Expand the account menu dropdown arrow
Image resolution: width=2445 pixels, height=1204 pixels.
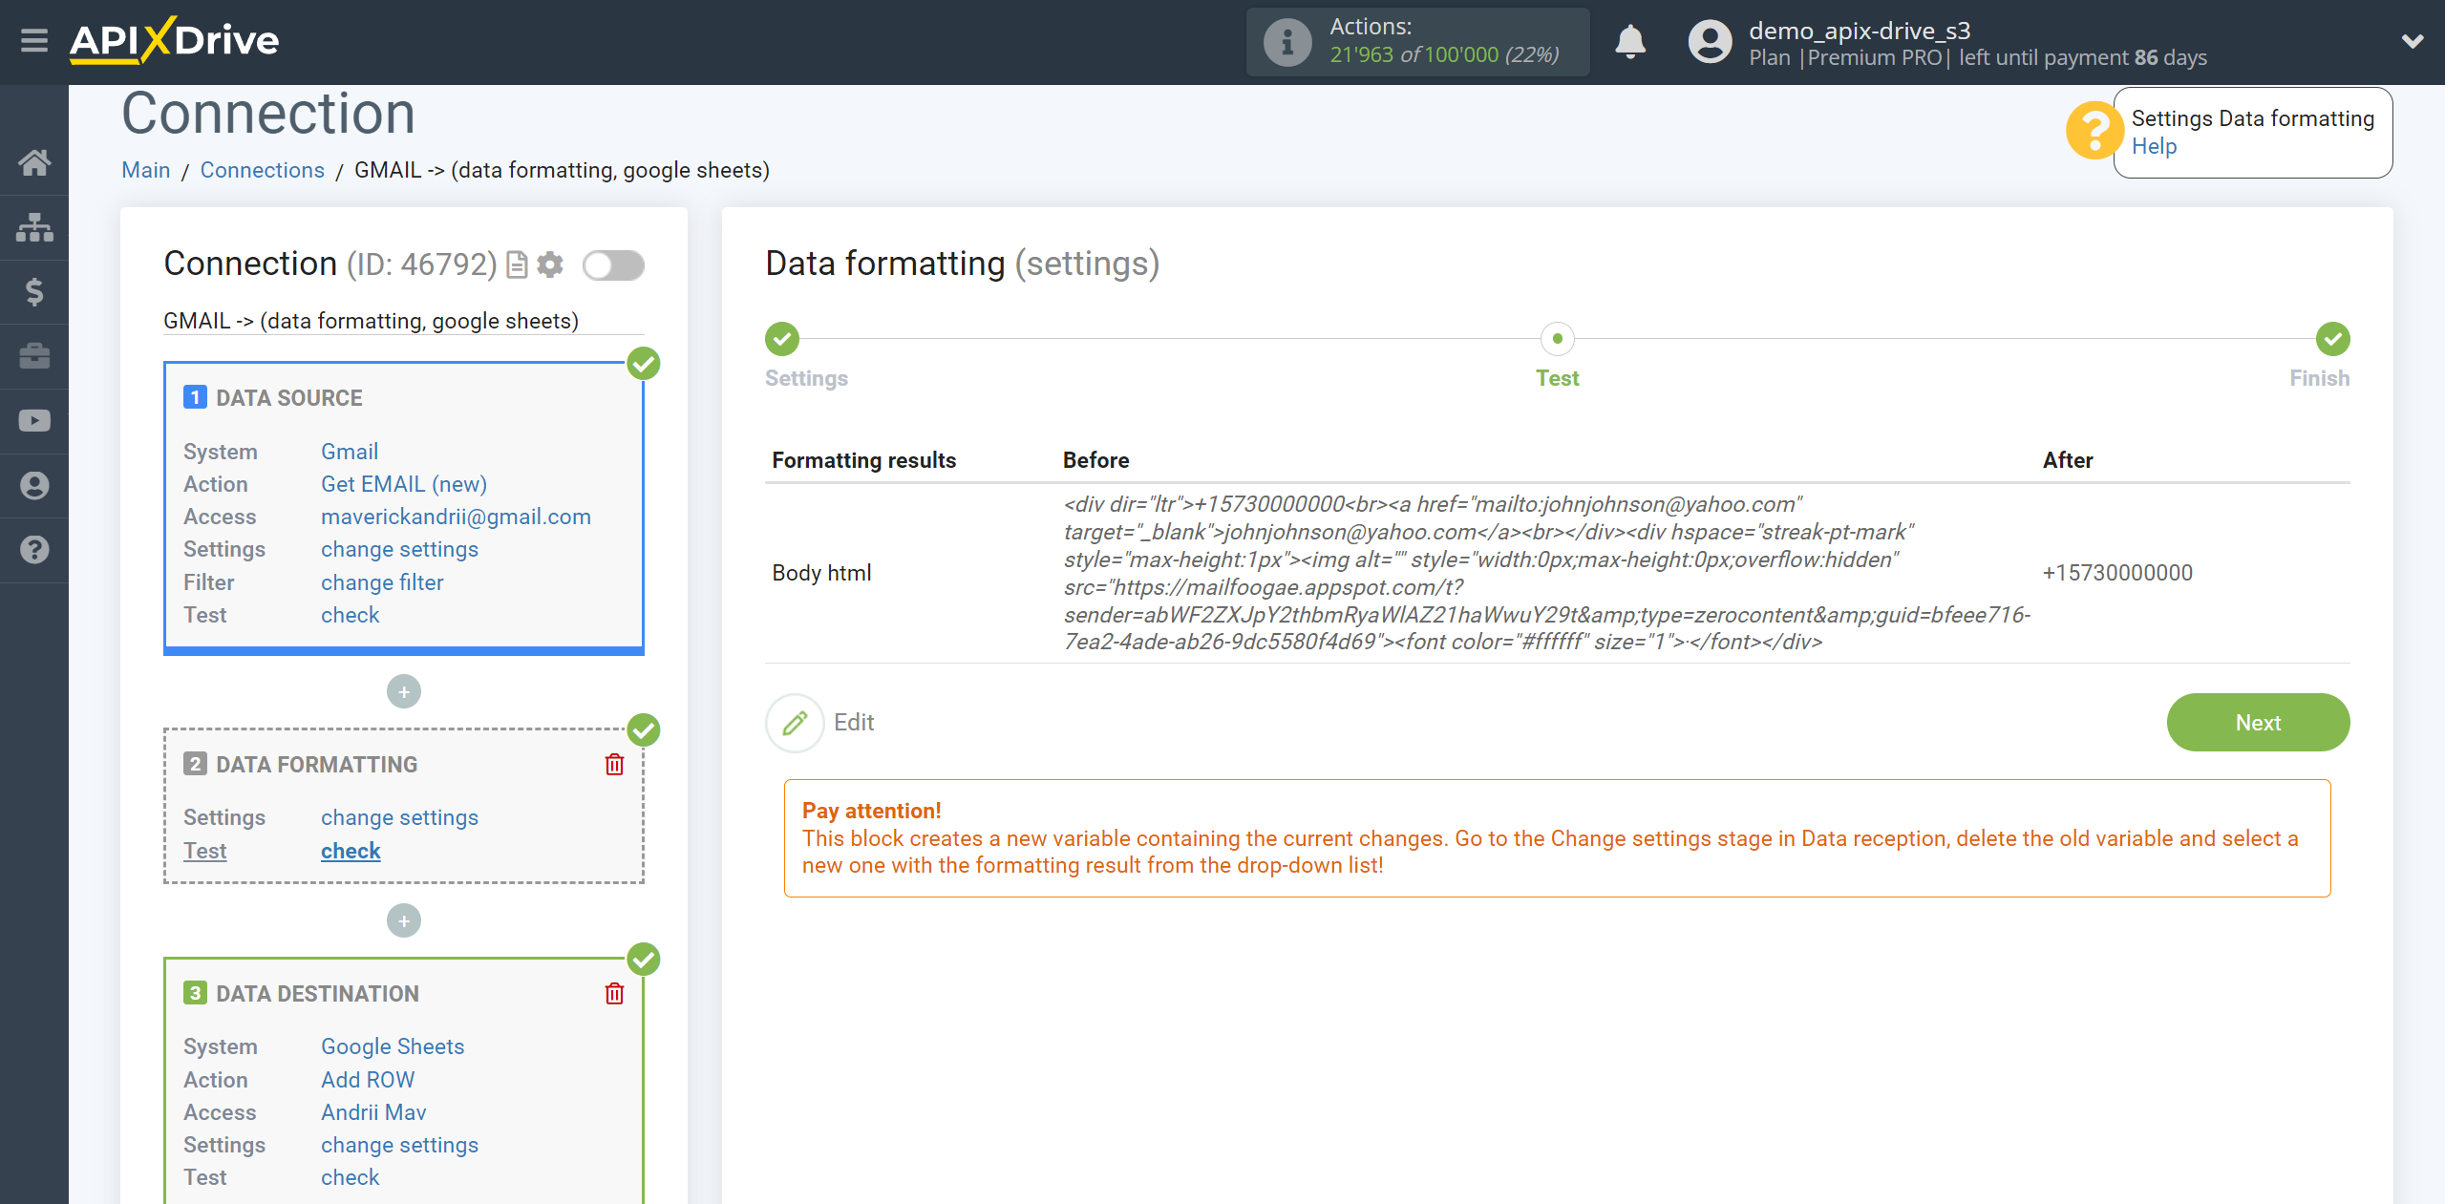pyautogui.click(x=2408, y=42)
